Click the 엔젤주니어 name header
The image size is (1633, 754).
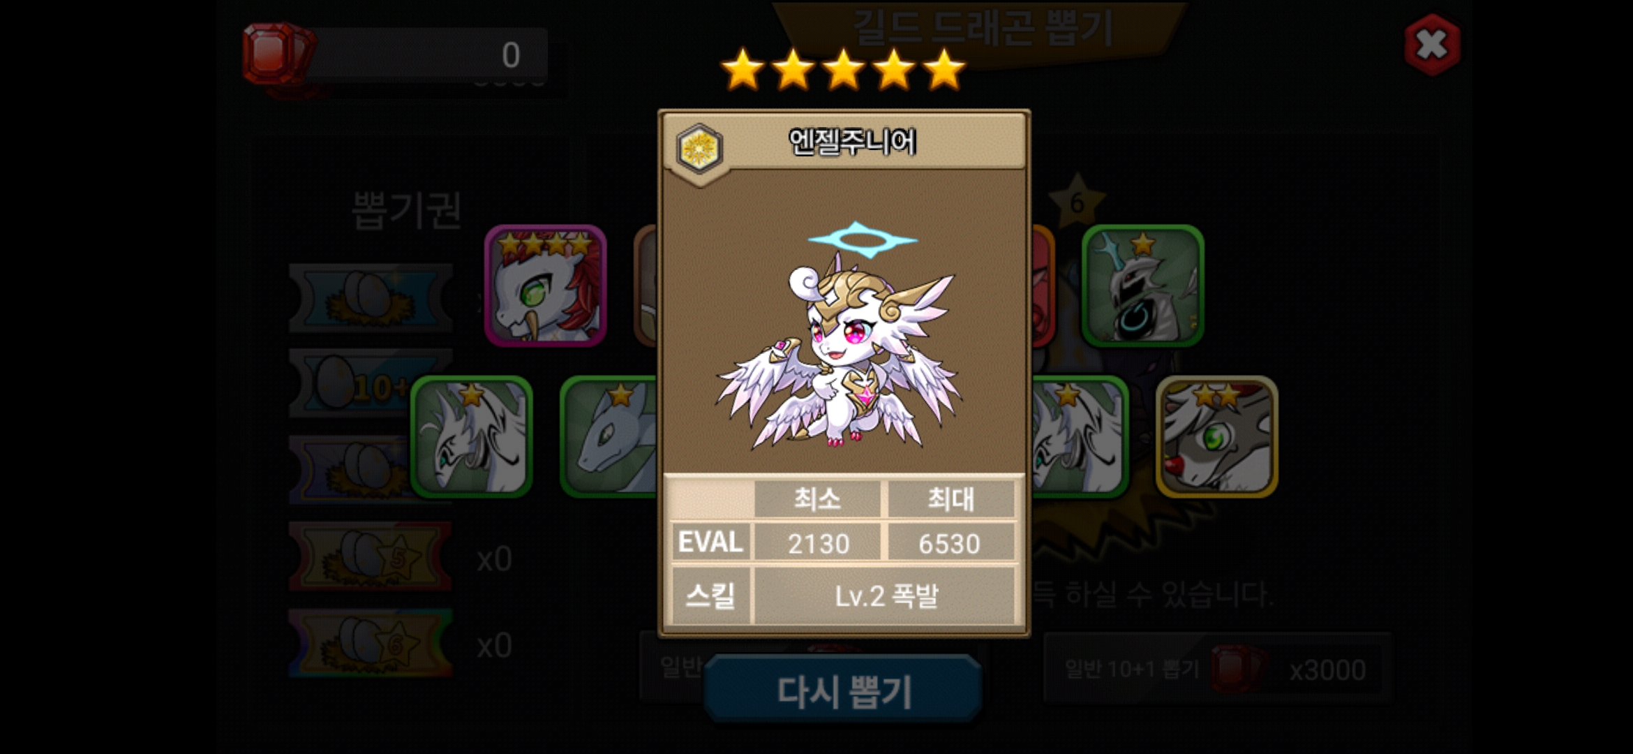pyautogui.click(x=851, y=142)
